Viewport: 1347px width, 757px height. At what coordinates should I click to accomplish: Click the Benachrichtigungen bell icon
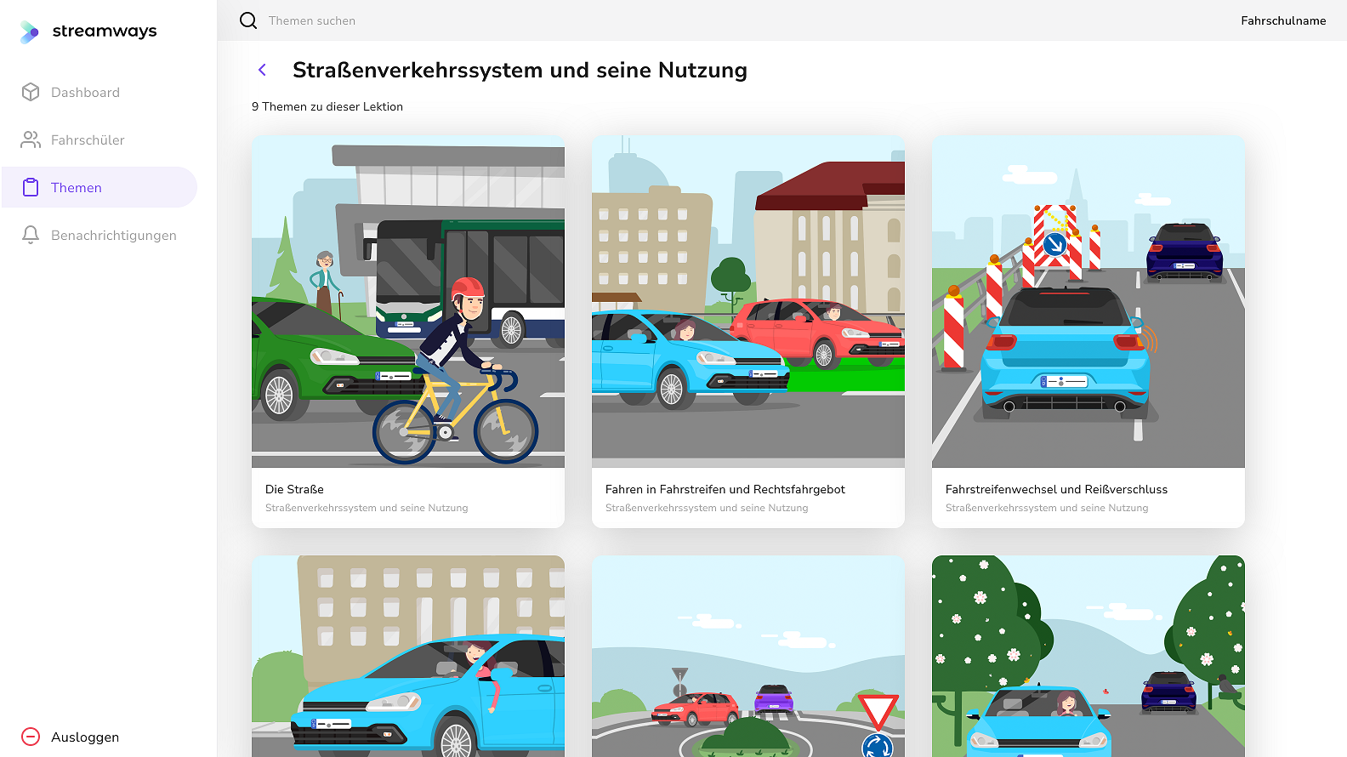click(x=31, y=235)
